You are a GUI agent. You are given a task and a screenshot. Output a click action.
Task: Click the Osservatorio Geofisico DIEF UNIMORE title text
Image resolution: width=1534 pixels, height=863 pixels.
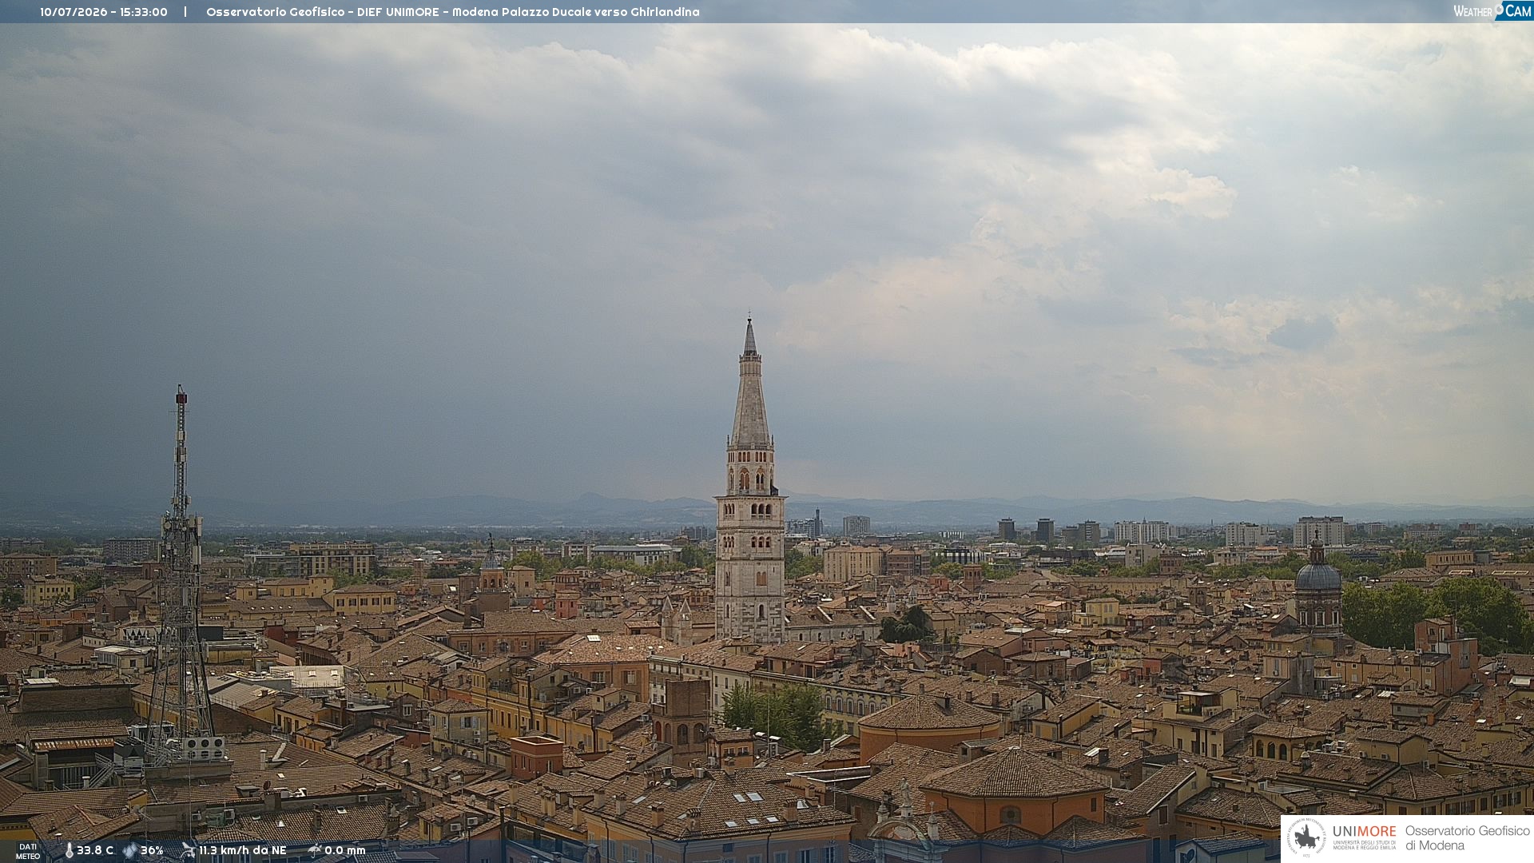[x=453, y=12]
